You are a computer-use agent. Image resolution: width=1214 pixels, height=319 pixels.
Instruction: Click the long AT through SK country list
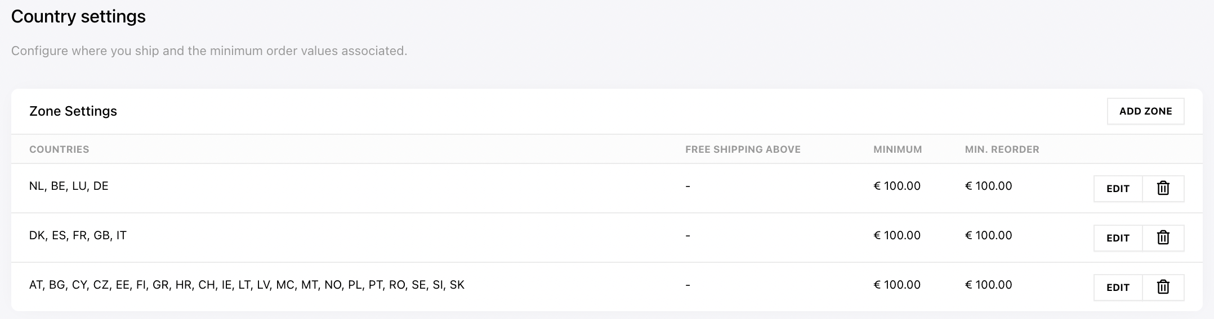point(247,285)
